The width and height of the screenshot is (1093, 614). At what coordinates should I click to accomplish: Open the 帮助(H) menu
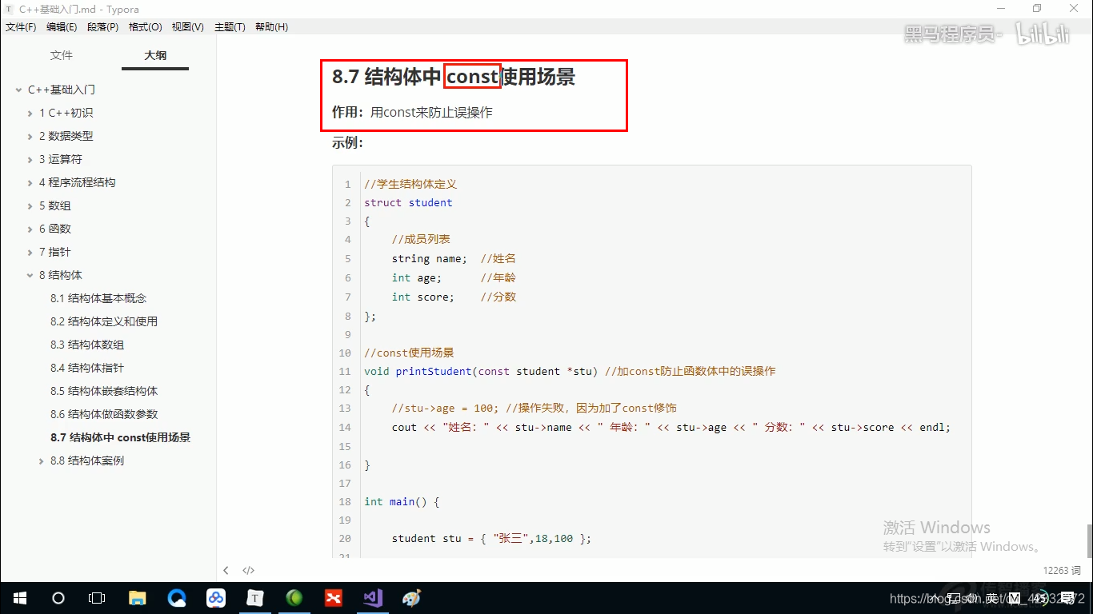pos(272,27)
